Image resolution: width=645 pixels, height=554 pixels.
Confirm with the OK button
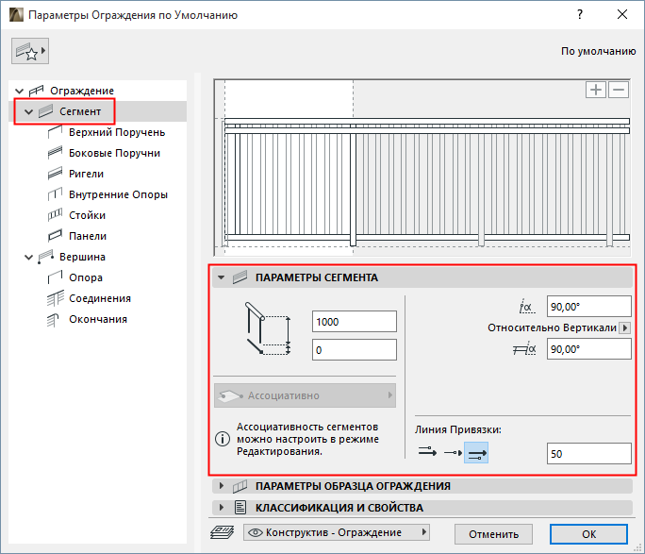click(x=589, y=534)
